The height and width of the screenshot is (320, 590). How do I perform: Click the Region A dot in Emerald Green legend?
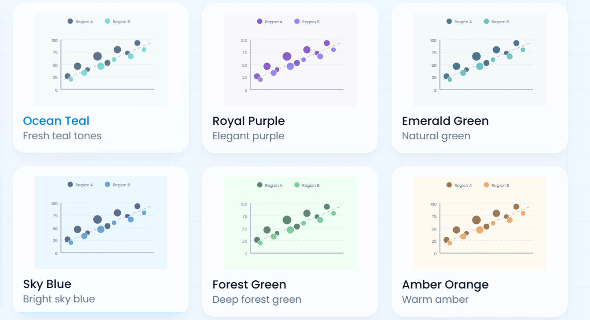tap(449, 22)
